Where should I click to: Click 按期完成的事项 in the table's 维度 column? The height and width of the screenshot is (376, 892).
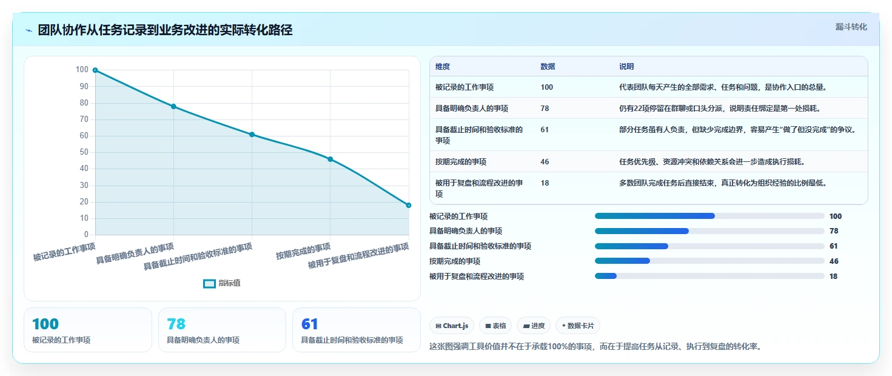click(461, 162)
